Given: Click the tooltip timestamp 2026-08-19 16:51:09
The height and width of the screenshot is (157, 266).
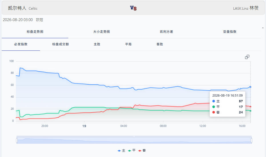Looking at the screenshot, I should click(x=227, y=95).
